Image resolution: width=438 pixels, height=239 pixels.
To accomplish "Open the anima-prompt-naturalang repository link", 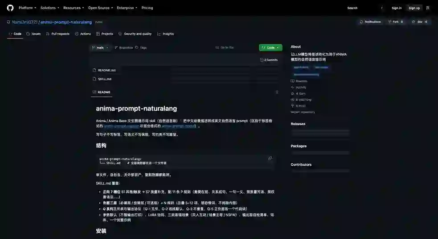I will (x=66, y=22).
